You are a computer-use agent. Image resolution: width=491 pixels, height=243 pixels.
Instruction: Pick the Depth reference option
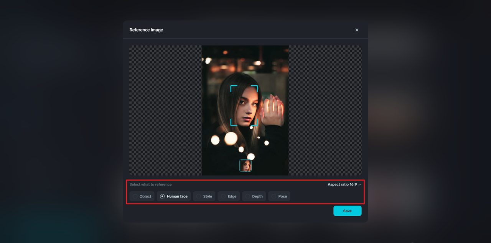point(254,196)
